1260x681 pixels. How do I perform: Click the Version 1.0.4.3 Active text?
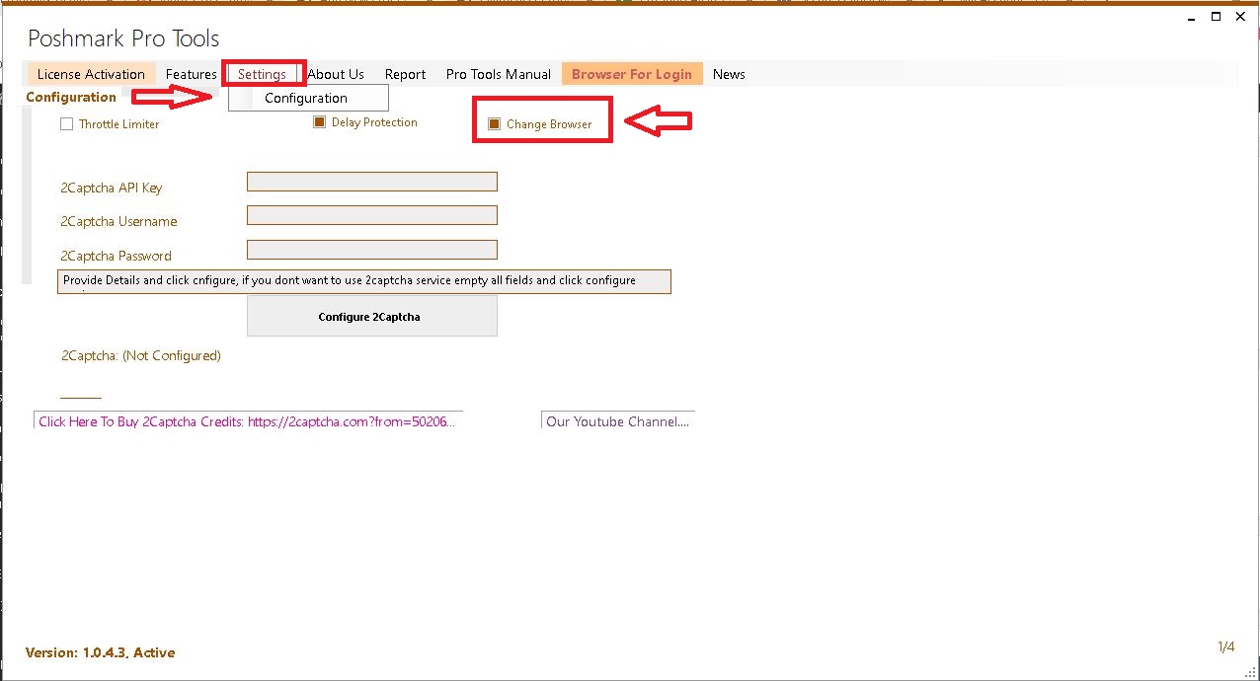(x=101, y=652)
